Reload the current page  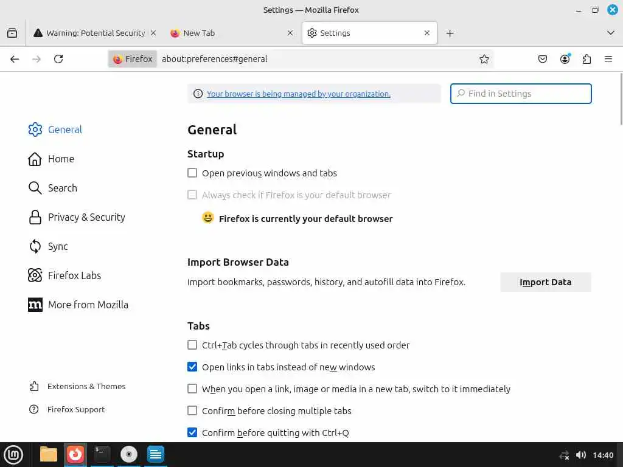58,59
